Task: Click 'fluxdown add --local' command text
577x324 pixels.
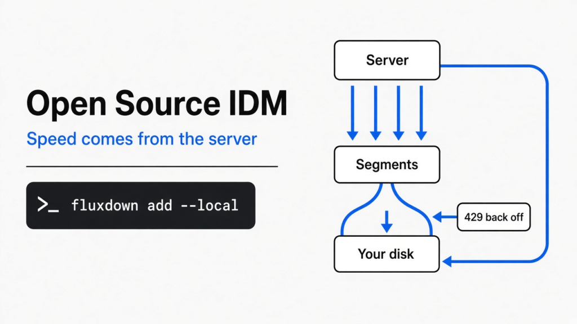Action: coord(154,205)
